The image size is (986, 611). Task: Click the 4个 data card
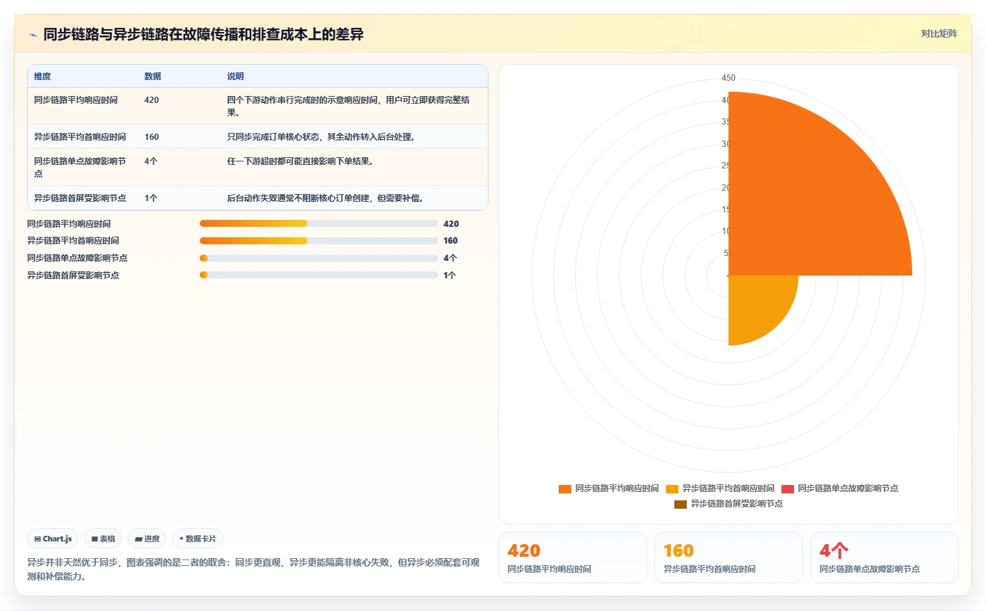tap(884, 557)
